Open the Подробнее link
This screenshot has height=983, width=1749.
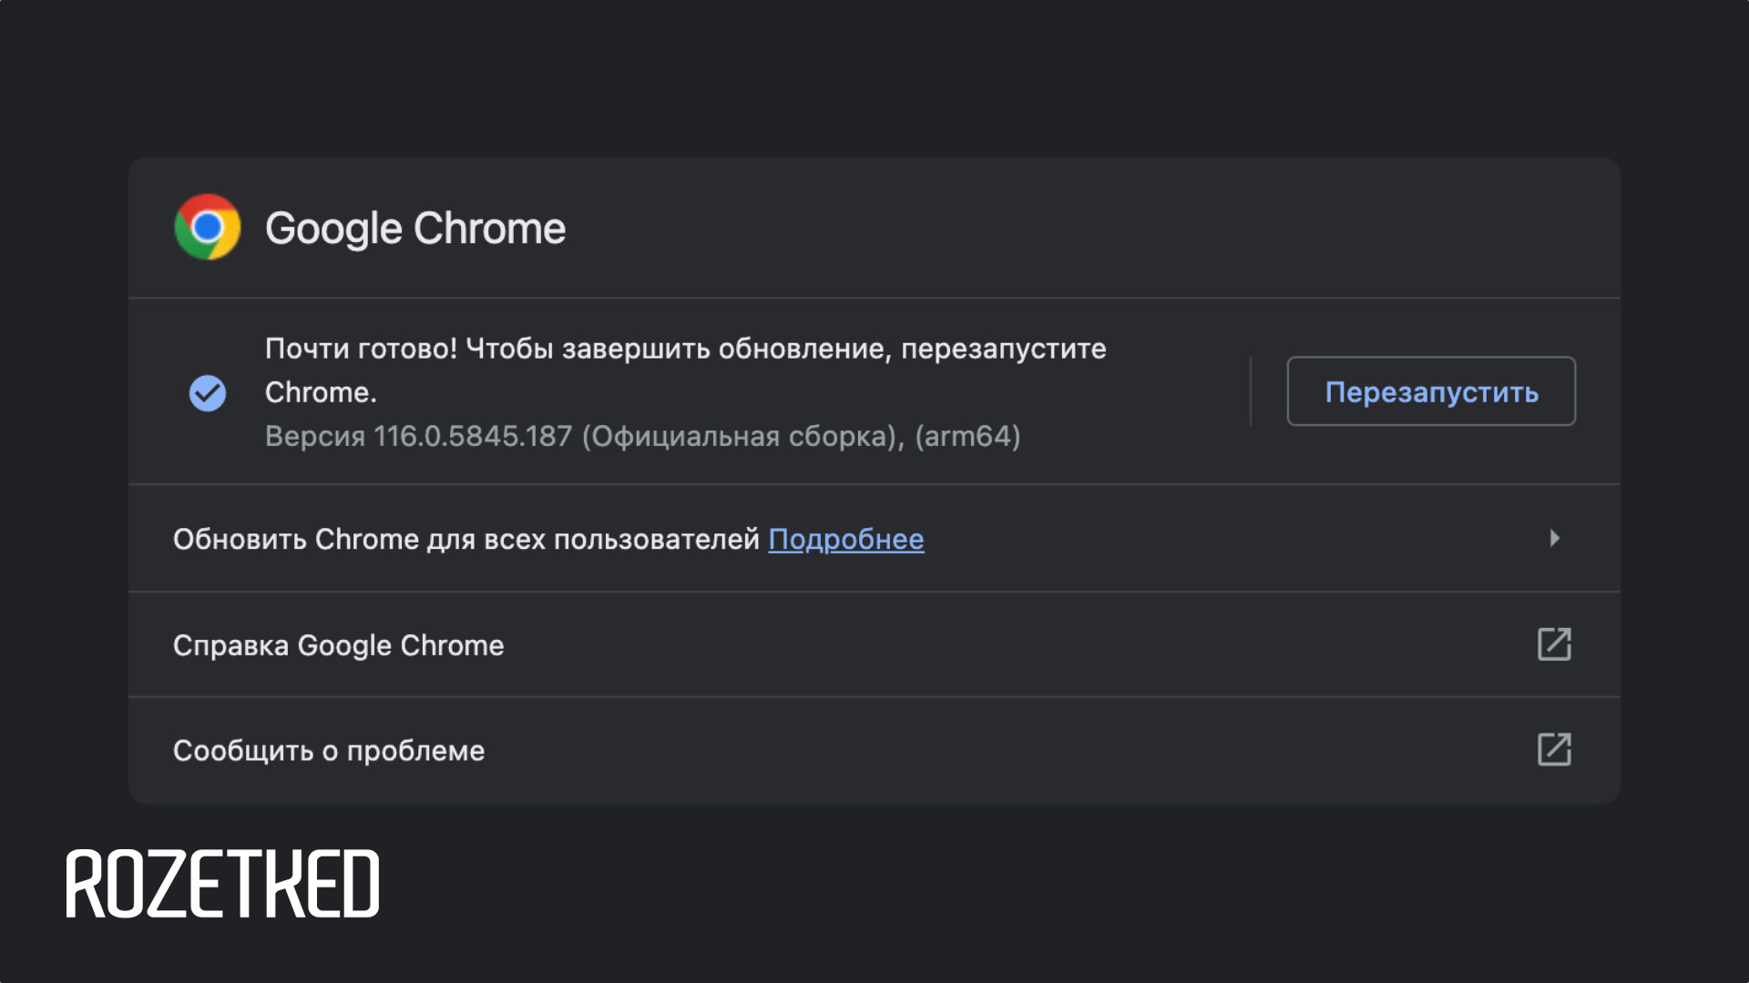click(846, 539)
